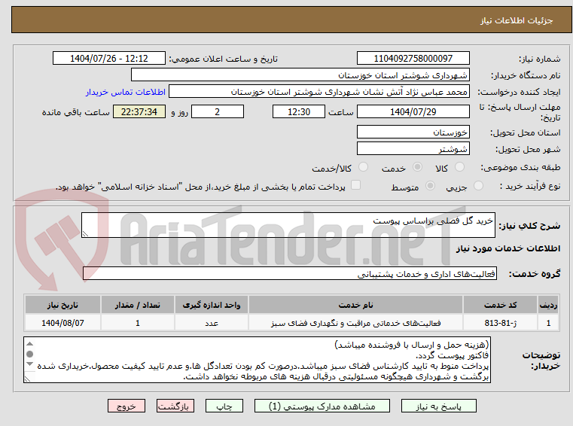Click the delivery province field خوزستان

pyautogui.click(x=413, y=132)
